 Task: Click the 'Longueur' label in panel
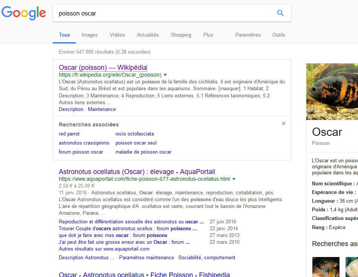click(325, 201)
